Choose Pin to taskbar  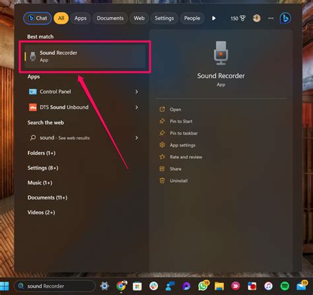184,133
